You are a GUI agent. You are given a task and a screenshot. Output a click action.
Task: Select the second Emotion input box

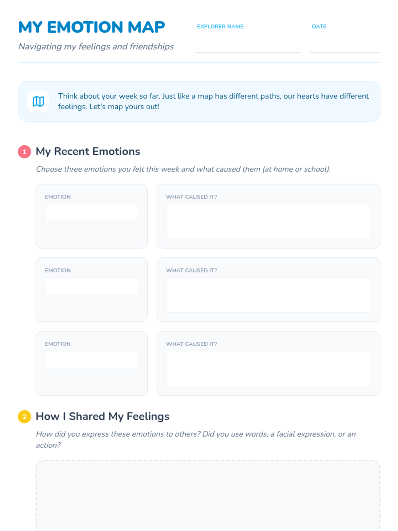point(92,286)
